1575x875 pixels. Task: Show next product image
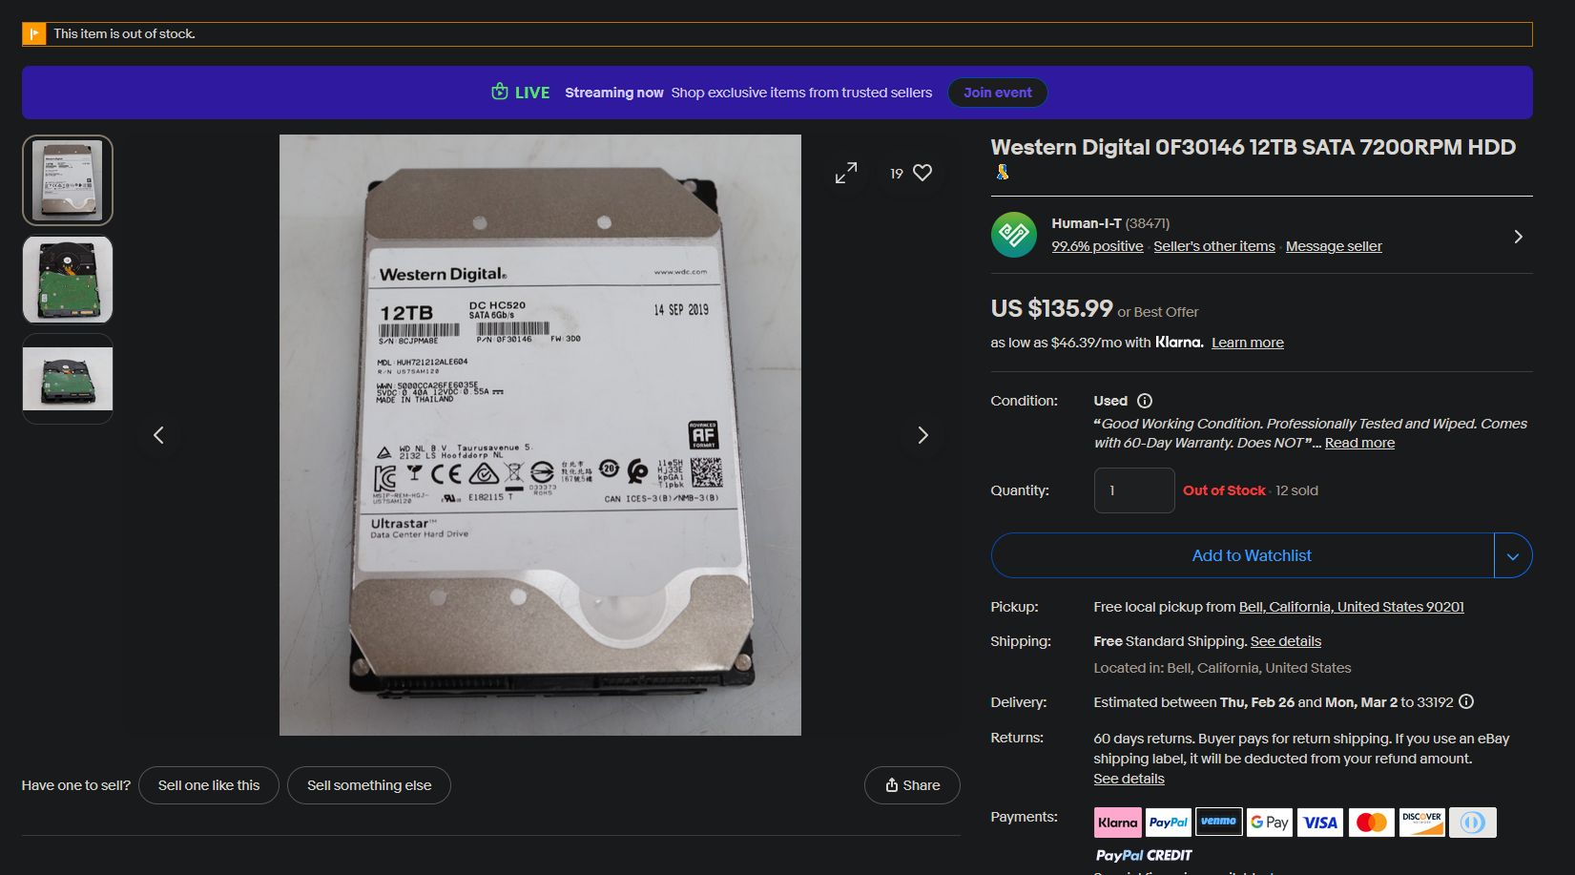point(922,435)
